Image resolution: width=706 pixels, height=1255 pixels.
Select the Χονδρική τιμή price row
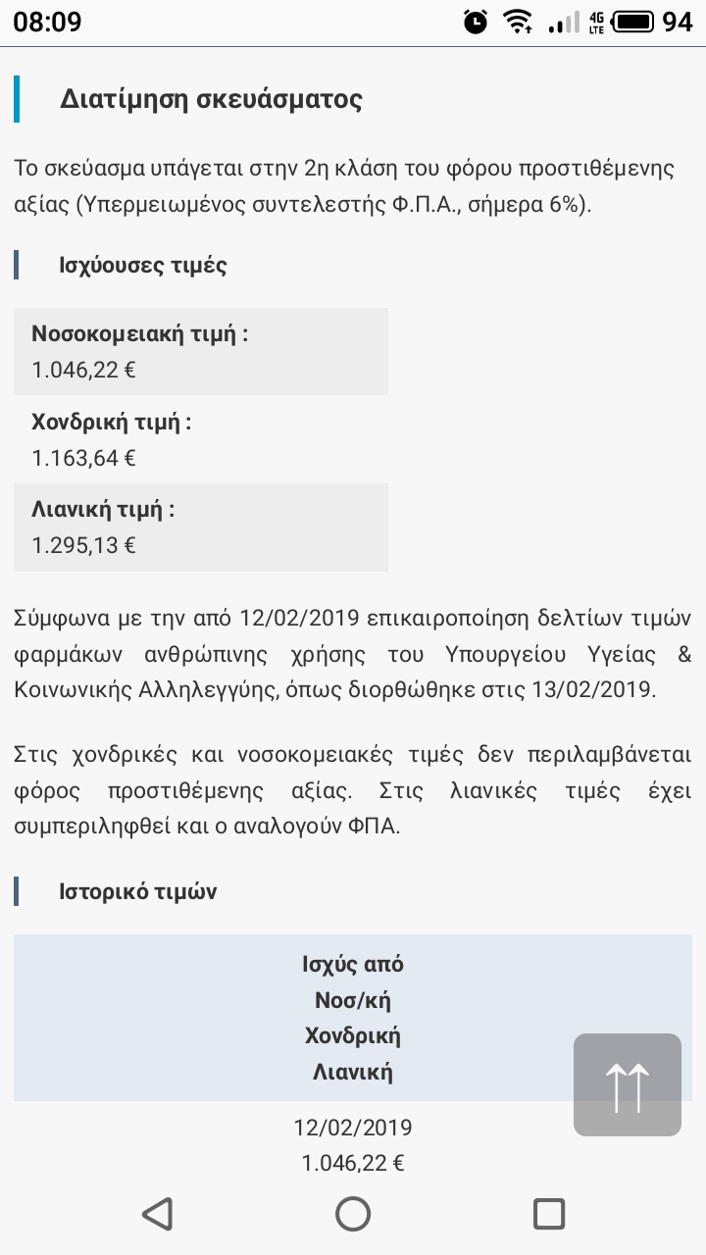201,439
